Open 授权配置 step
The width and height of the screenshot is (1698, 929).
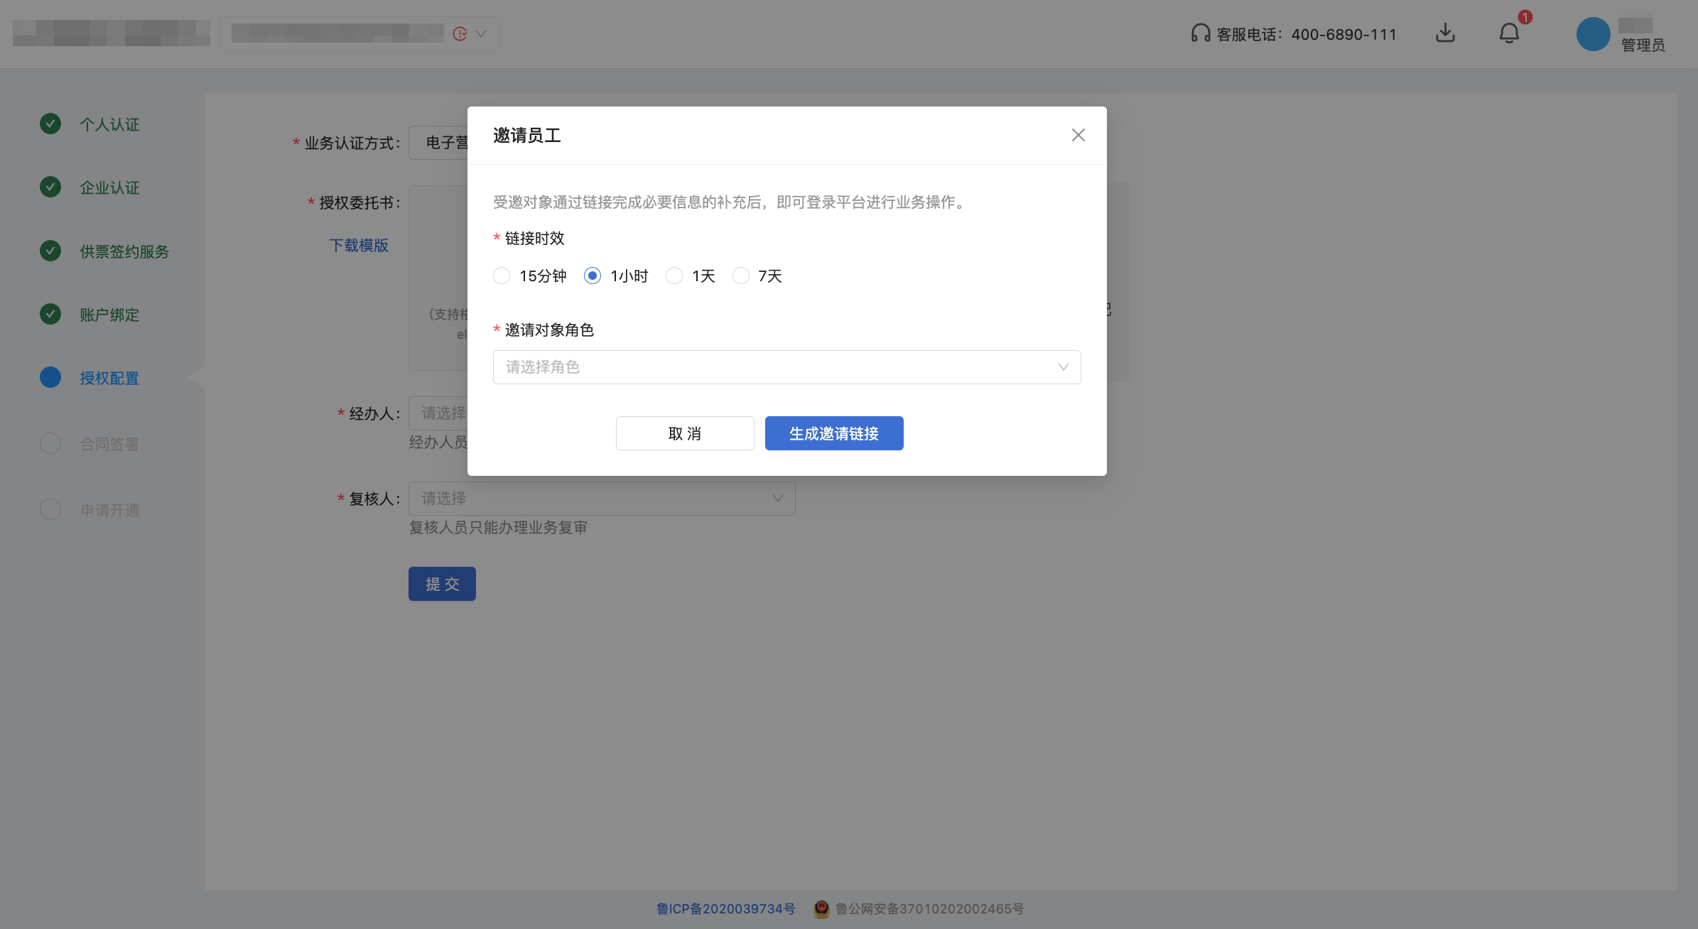109,379
